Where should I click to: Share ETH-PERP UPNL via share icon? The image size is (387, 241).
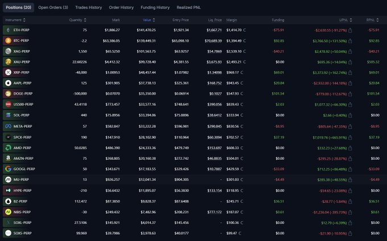350,30
